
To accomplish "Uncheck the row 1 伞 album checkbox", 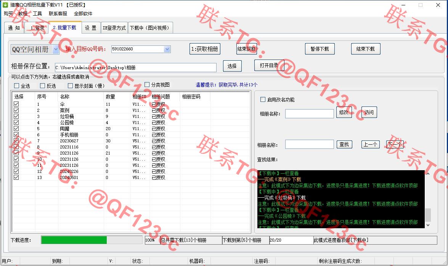I will (x=16, y=104).
